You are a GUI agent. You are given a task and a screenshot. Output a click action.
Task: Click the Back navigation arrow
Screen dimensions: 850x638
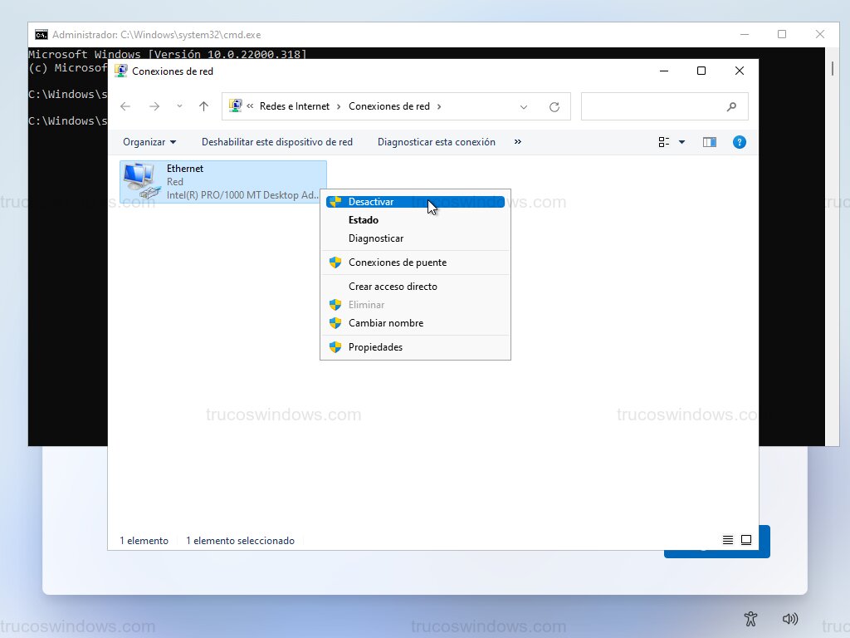(125, 106)
